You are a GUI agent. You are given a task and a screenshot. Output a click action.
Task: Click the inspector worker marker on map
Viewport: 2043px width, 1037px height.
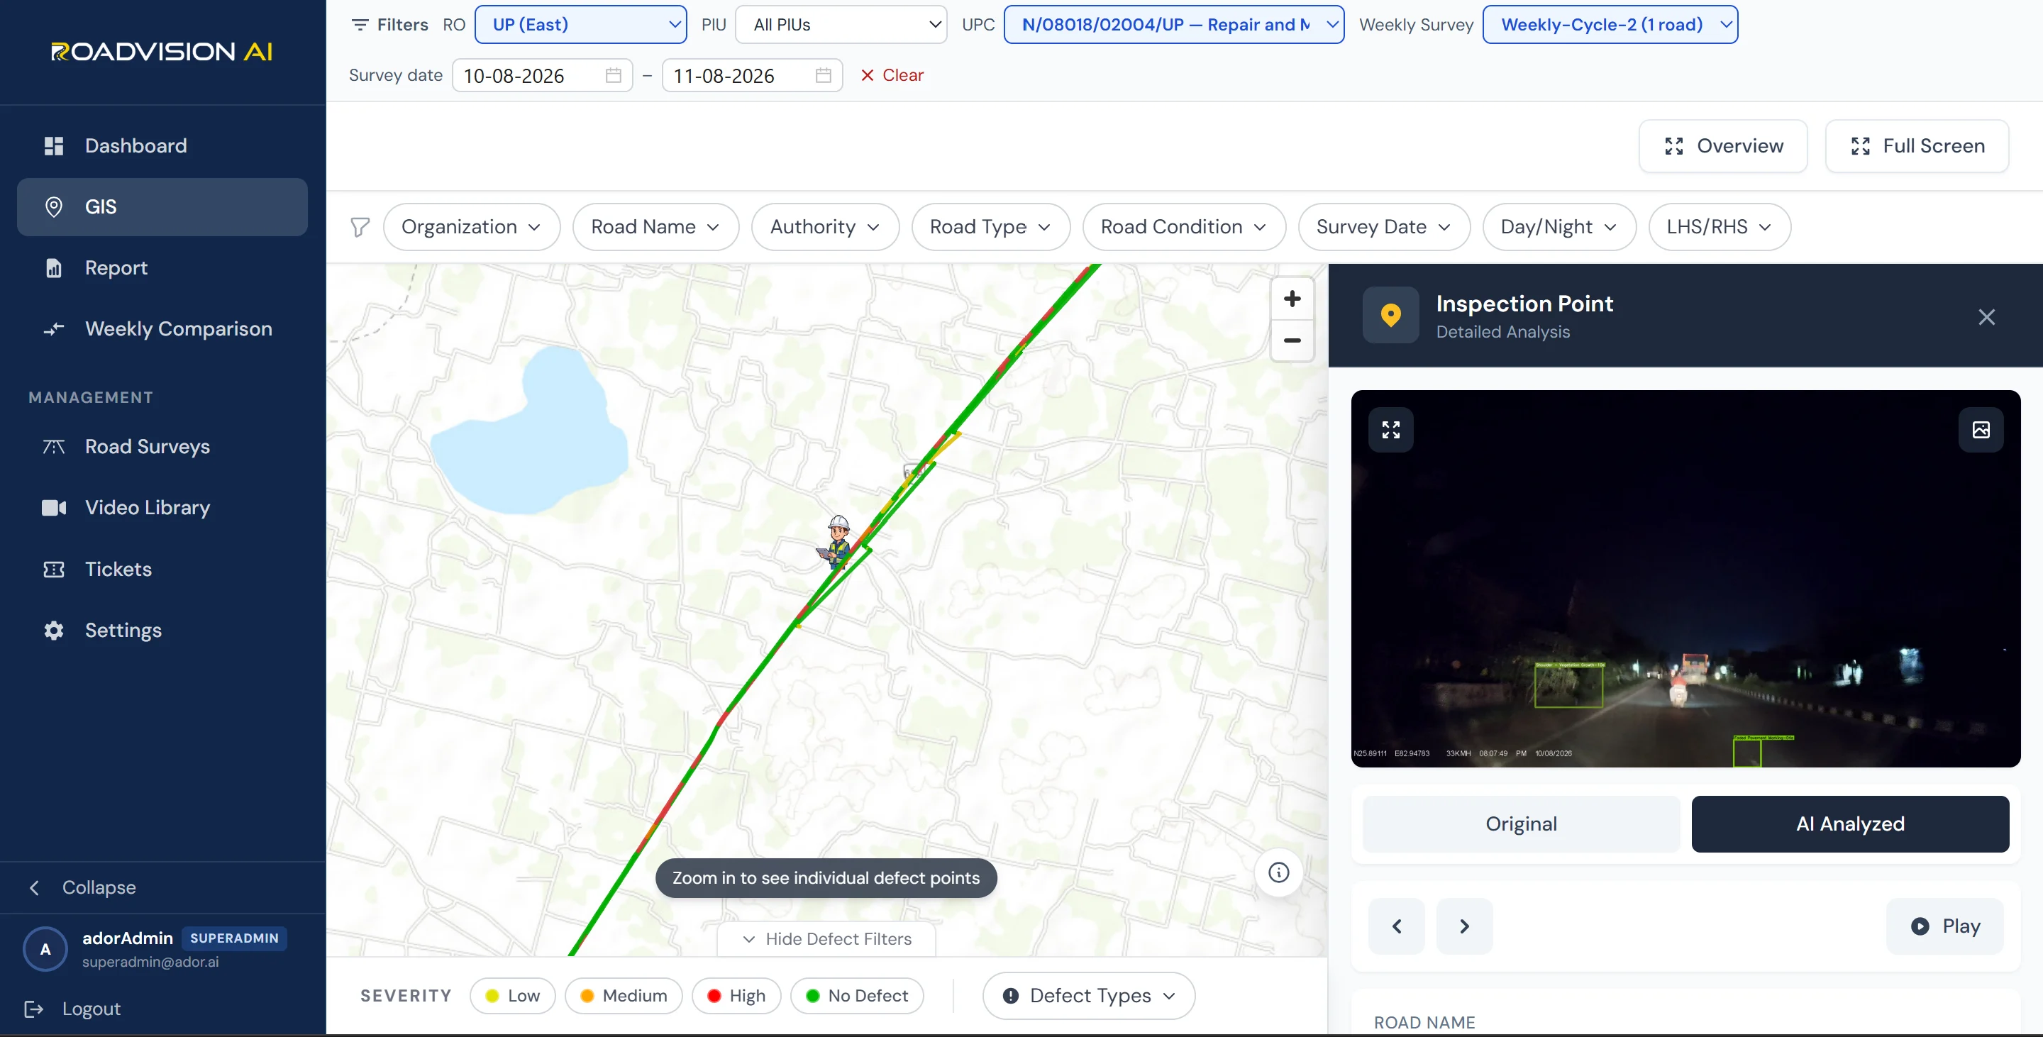837,543
